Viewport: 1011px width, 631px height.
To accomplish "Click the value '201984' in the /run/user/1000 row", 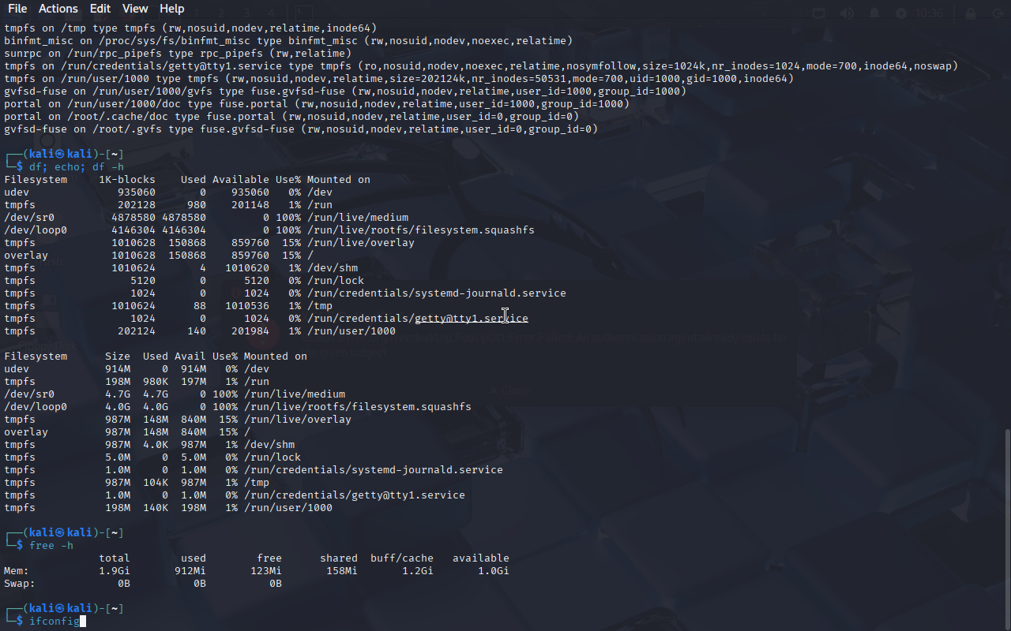I will tap(250, 331).
